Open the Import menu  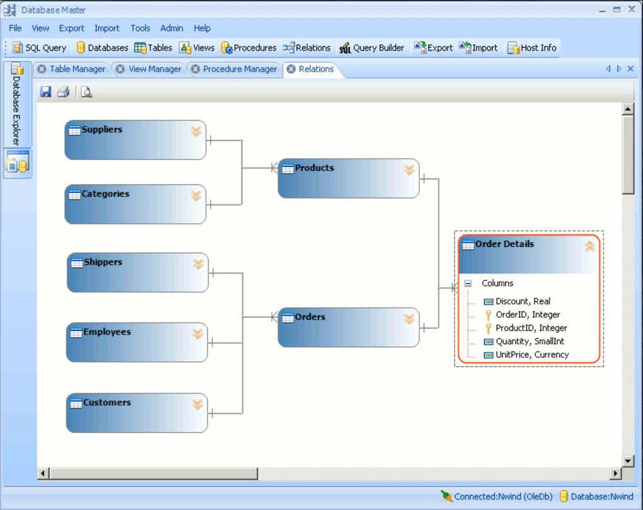pyautogui.click(x=107, y=28)
